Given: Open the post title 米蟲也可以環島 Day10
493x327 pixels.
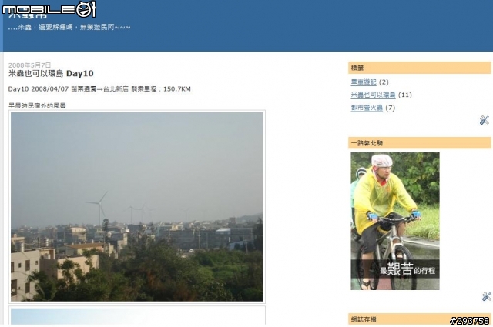Looking at the screenshot, I should pos(51,74).
